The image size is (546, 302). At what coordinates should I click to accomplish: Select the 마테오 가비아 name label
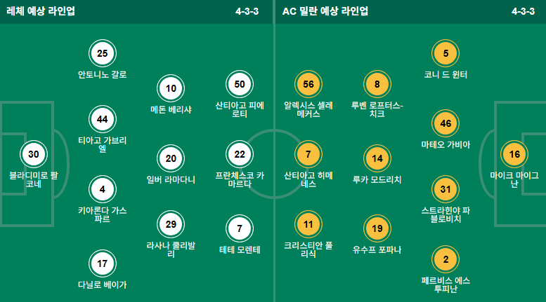[x=446, y=145]
